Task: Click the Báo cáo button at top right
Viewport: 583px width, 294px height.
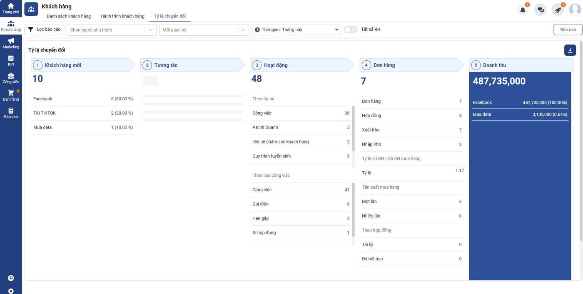Action: pos(568,30)
